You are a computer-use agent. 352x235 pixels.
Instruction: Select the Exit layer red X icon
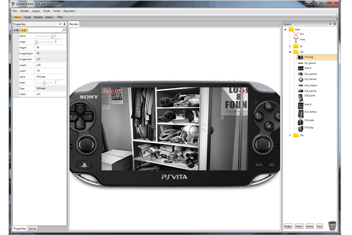tap(296, 34)
